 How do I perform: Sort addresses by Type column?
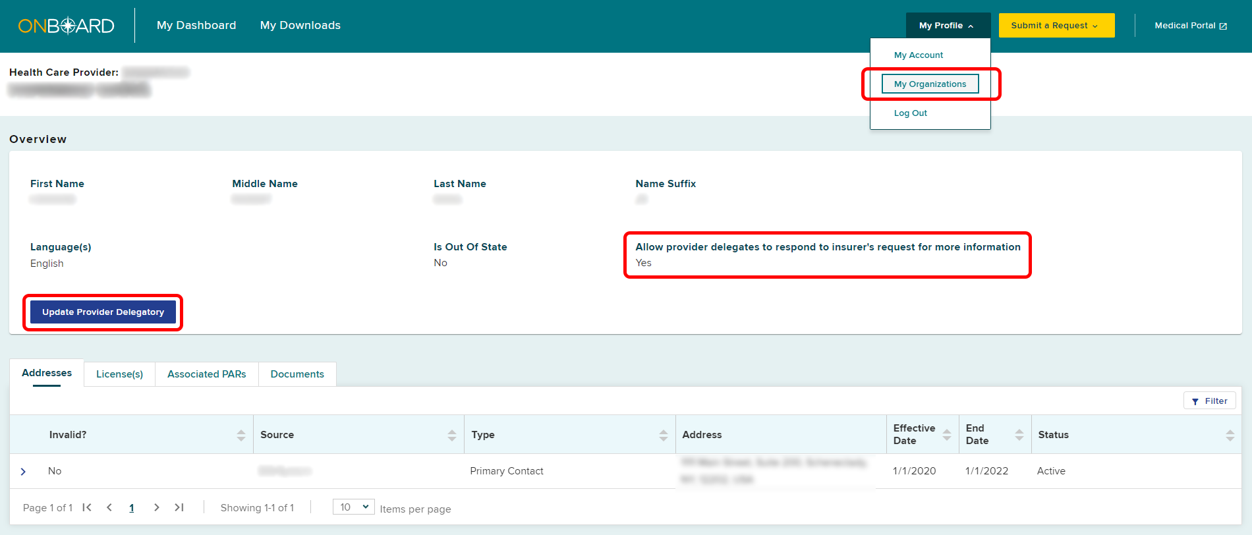663,435
